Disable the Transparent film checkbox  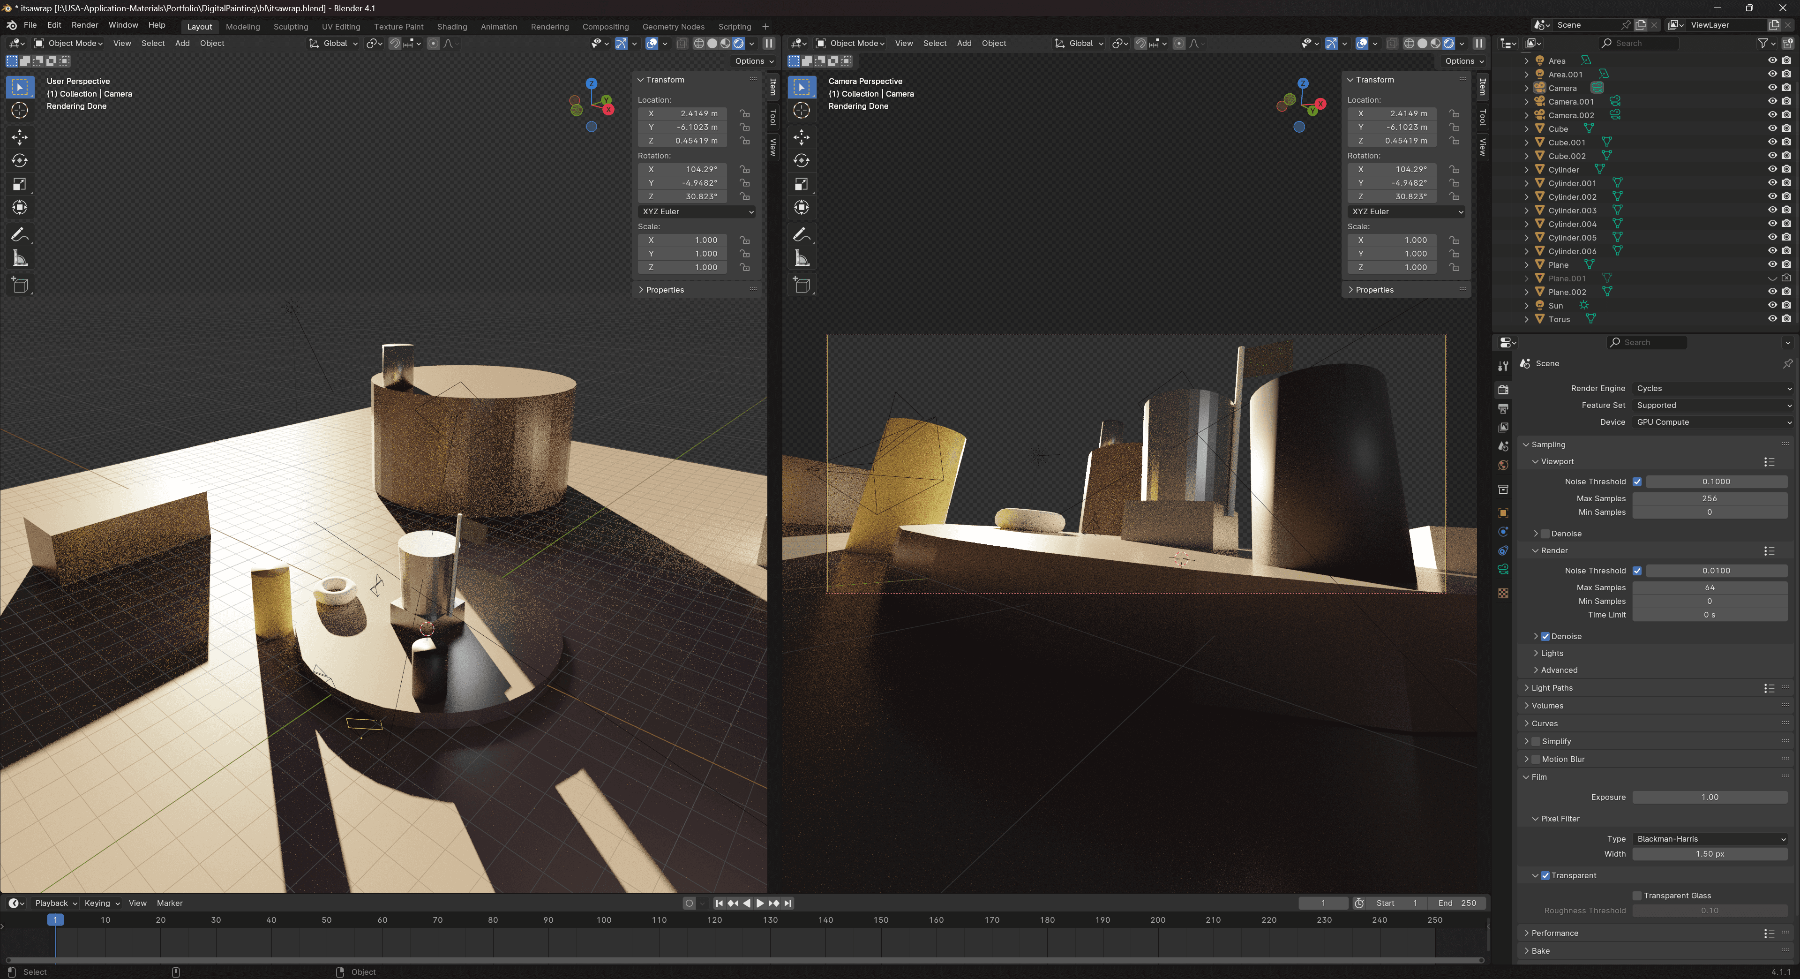1545,875
